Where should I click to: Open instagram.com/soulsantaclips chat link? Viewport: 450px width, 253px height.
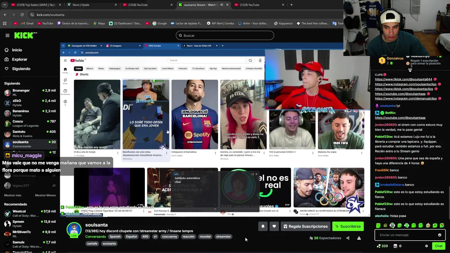pyautogui.click(x=405, y=84)
